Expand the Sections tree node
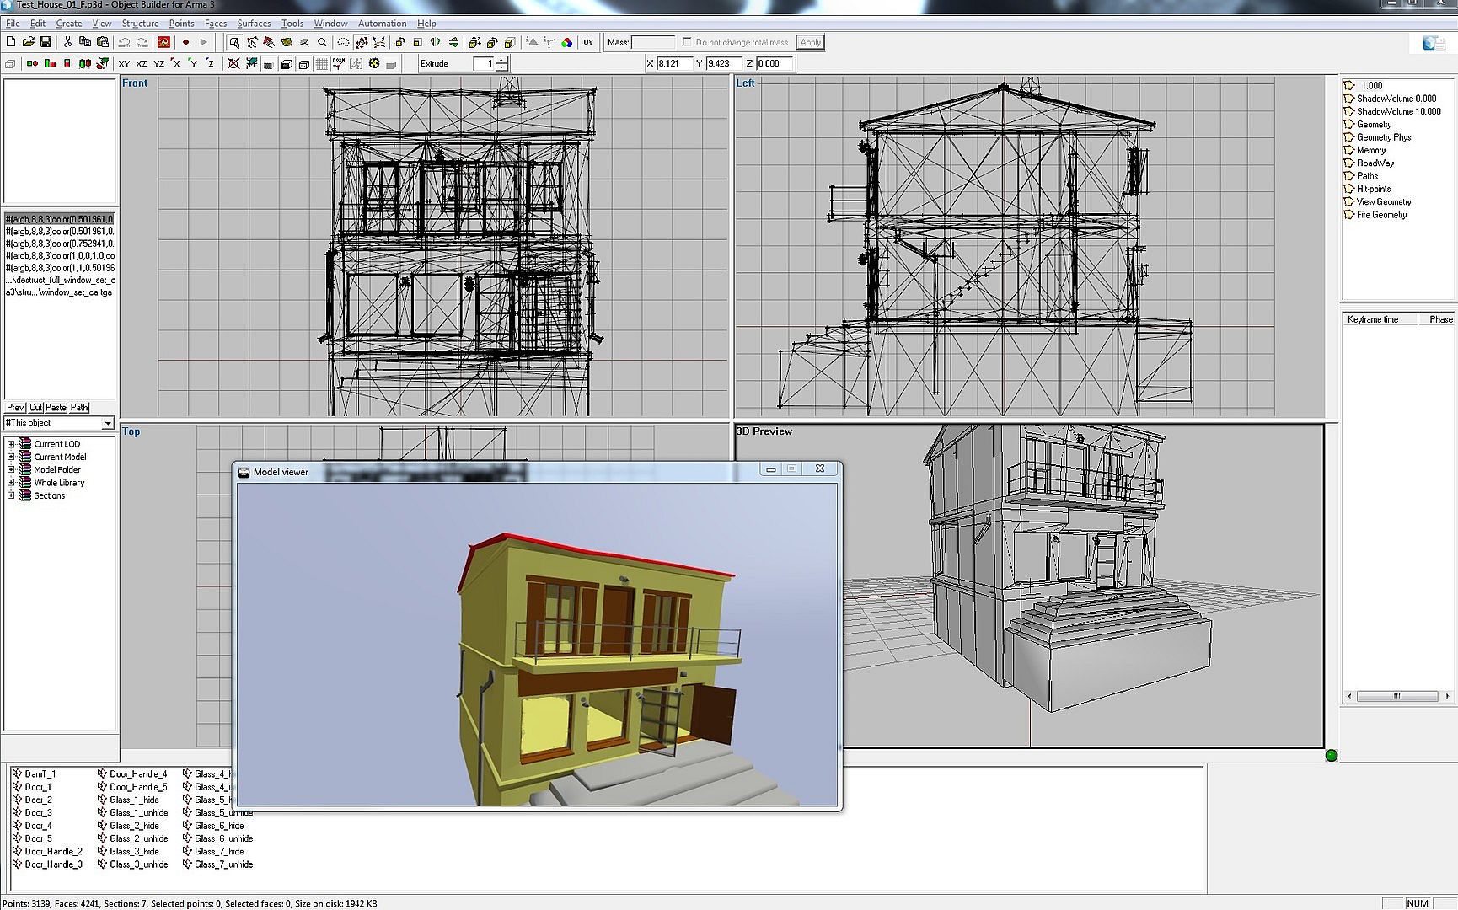The height and width of the screenshot is (910, 1458). click(11, 495)
